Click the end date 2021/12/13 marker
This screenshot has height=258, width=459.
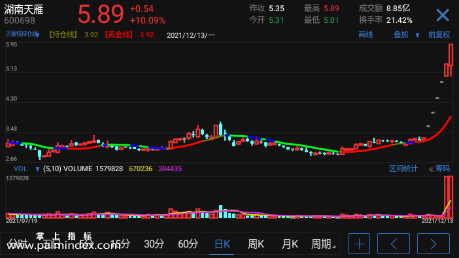pyautogui.click(x=437, y=221)
